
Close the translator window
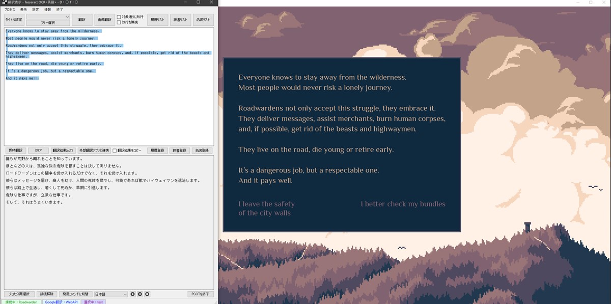coord(212,3)
